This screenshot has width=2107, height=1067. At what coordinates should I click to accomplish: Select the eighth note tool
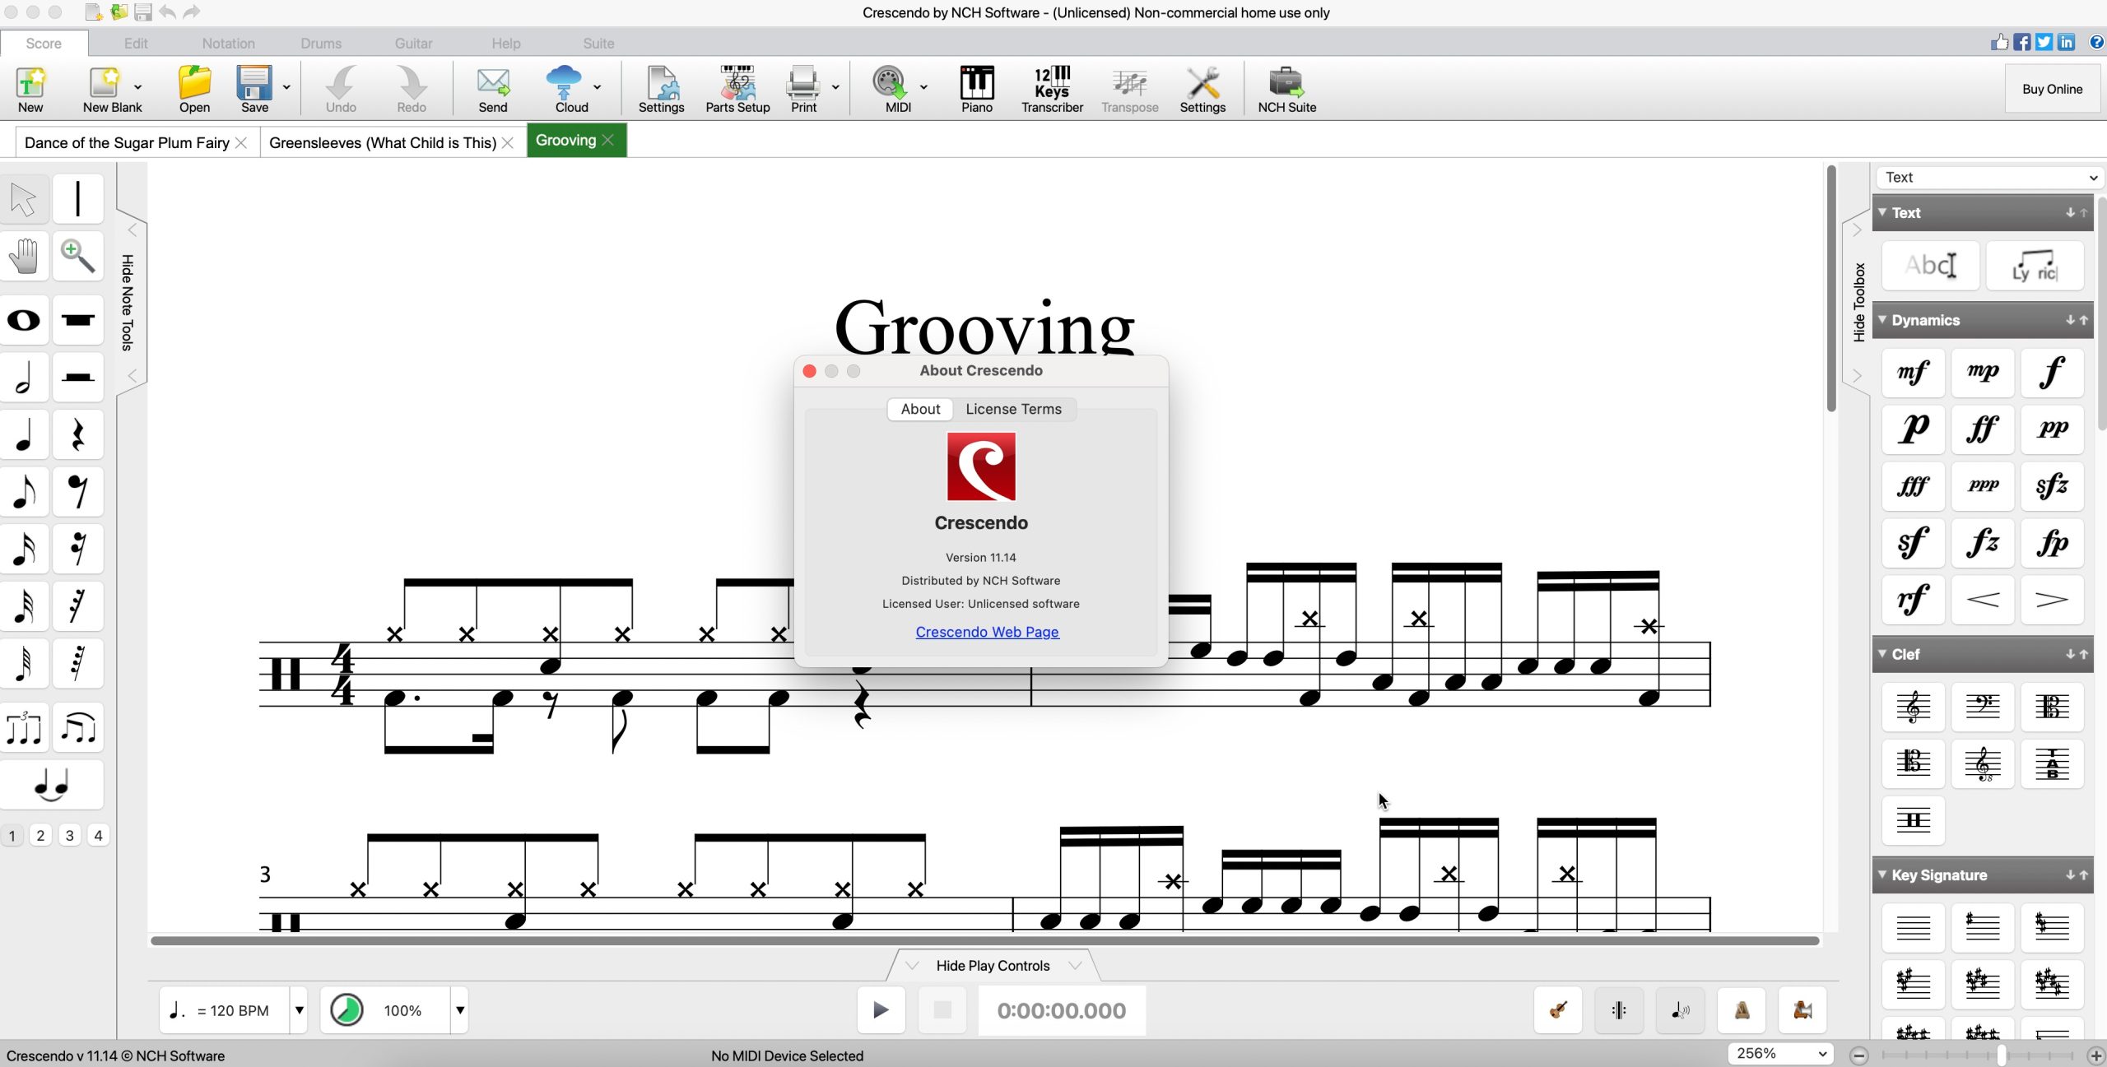click(24, 492)
